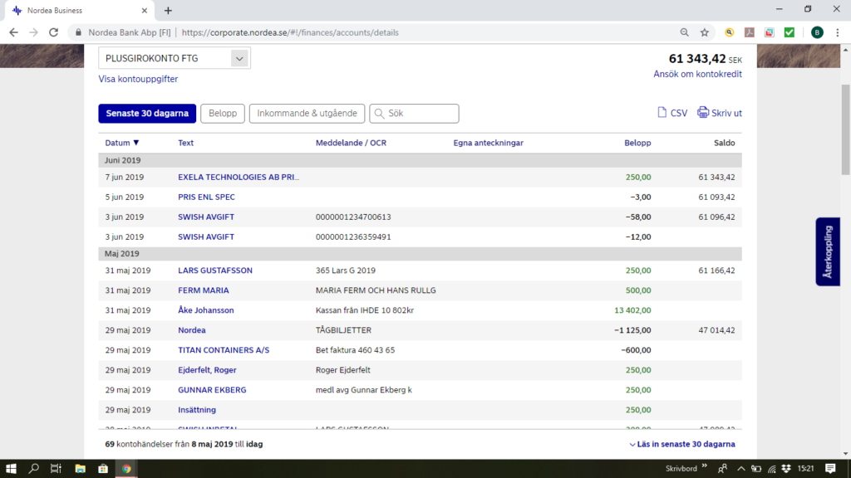Open the FERM MARIA transaction
The height and width of the screenshot is (478, 851).
(x=204, y=290)
